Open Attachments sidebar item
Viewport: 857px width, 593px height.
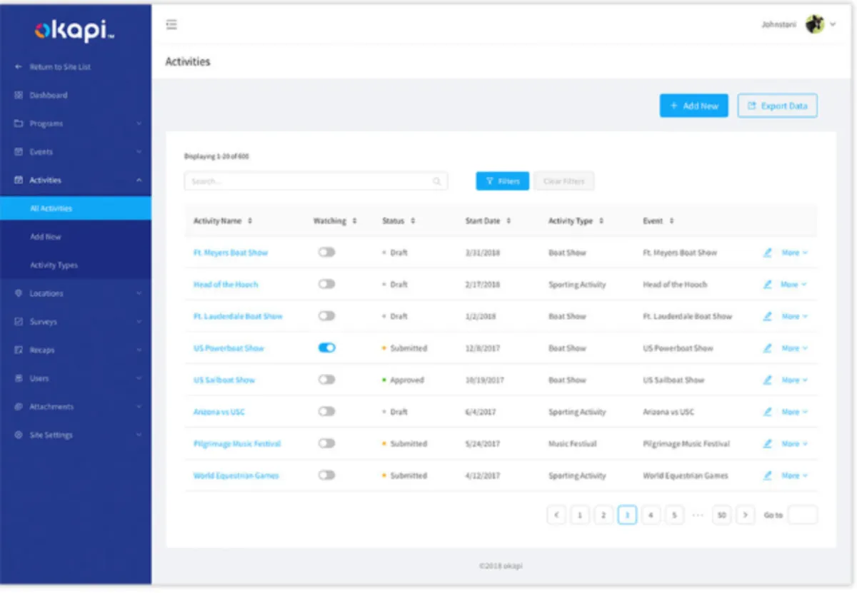tap(76, 407)
